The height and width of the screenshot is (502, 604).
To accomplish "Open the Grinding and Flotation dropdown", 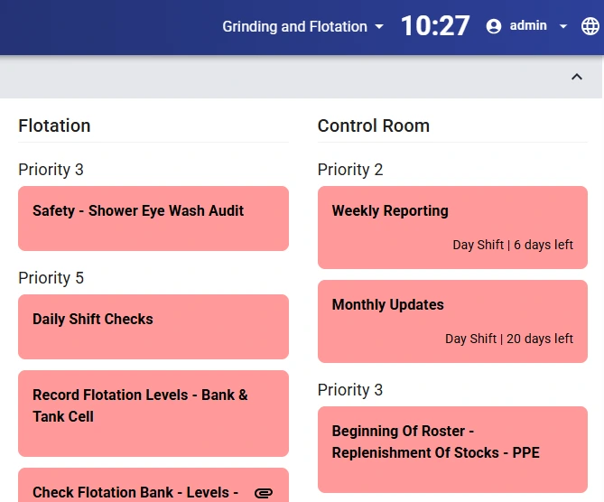I will point(379,27).
